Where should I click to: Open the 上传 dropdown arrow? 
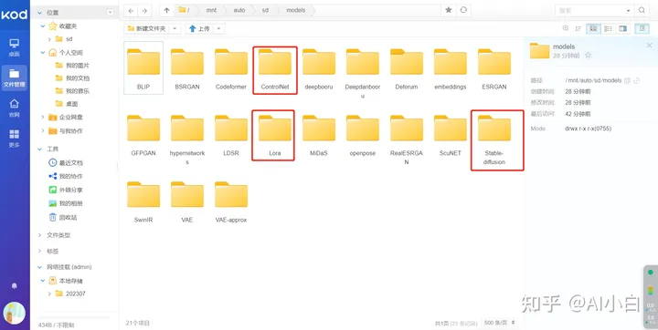[x=219, y=28]
